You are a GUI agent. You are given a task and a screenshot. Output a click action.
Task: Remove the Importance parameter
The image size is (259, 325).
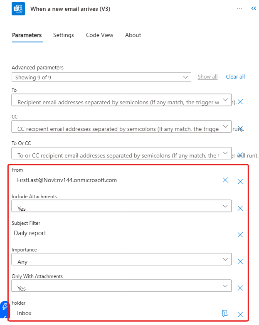(240, 261)
